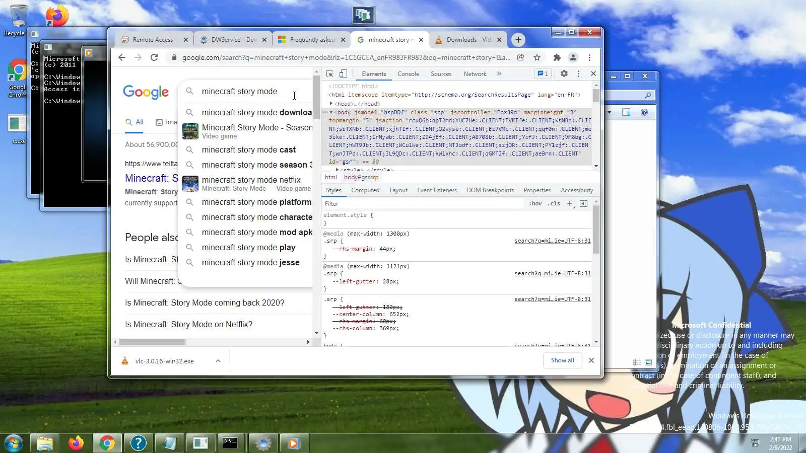Open a new Chrome tab

coord(518,40)
